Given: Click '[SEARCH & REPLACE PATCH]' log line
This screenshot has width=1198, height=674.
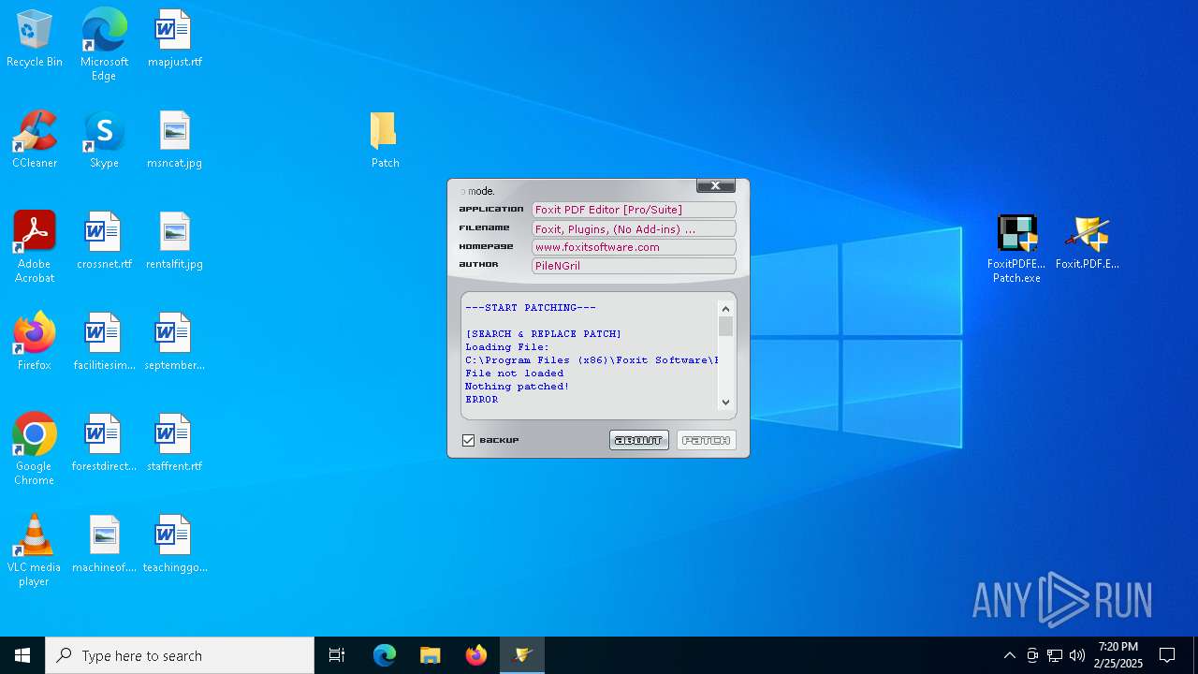Looking at the screenshot, I should tap(543, 334).
